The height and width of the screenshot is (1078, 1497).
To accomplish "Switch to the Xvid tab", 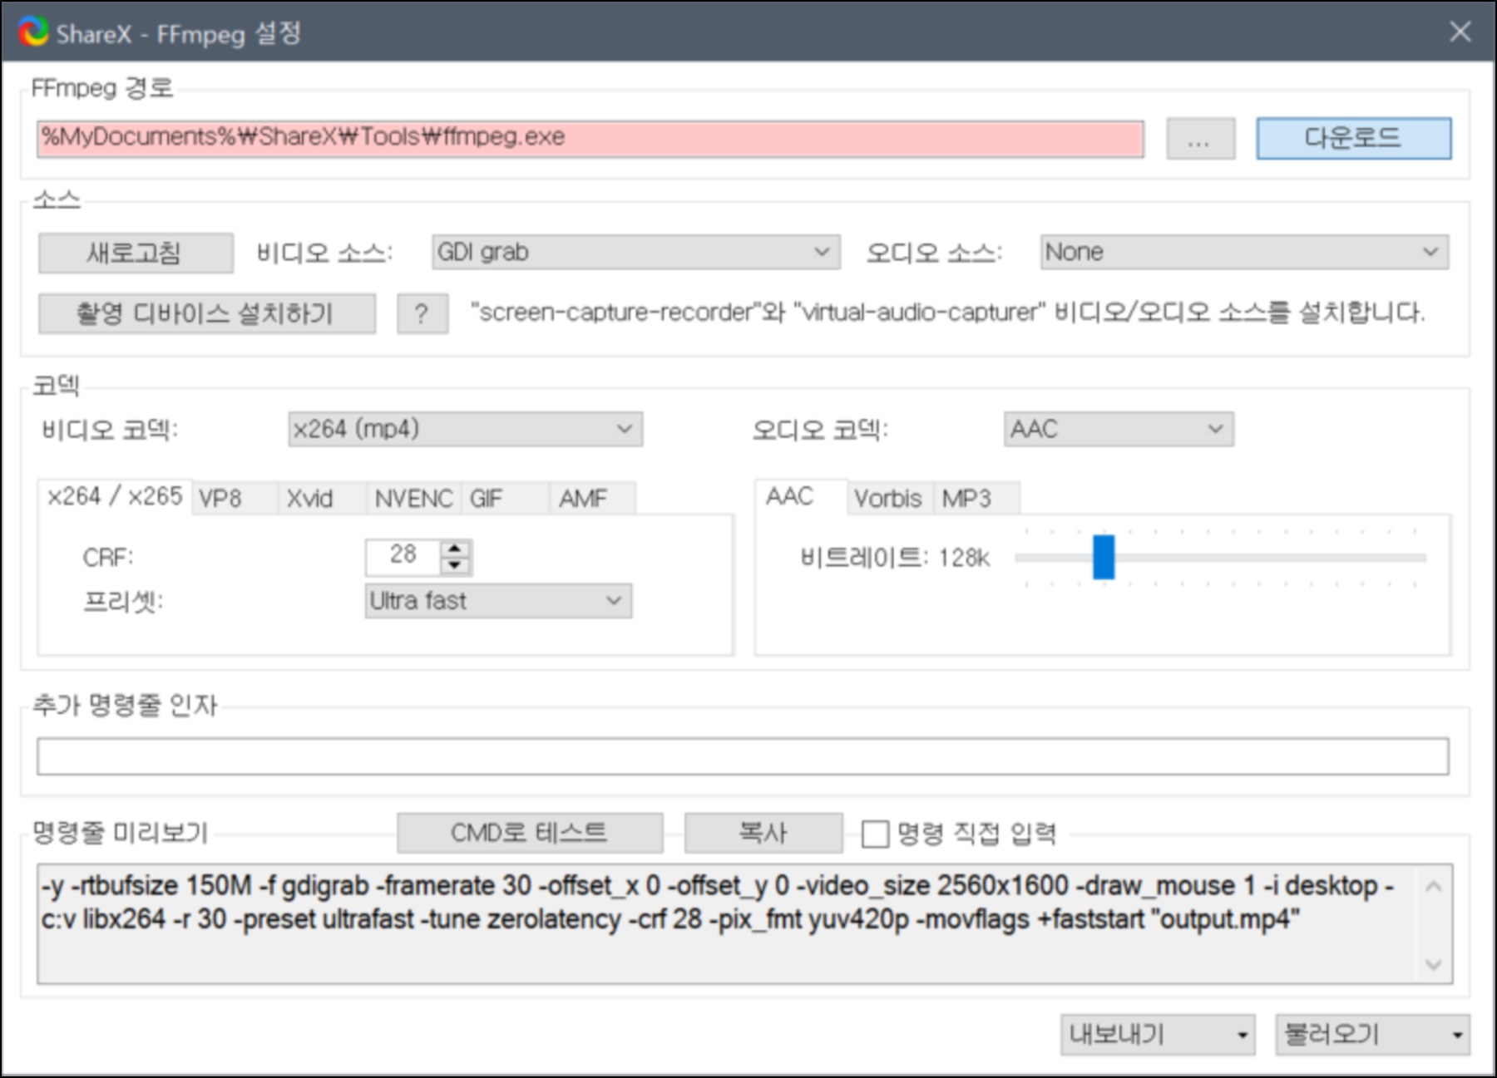I will point(323,499).
